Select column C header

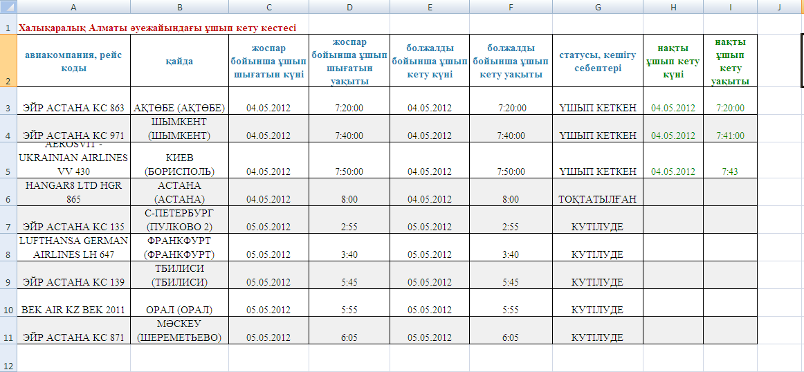(x=268, y=7)
